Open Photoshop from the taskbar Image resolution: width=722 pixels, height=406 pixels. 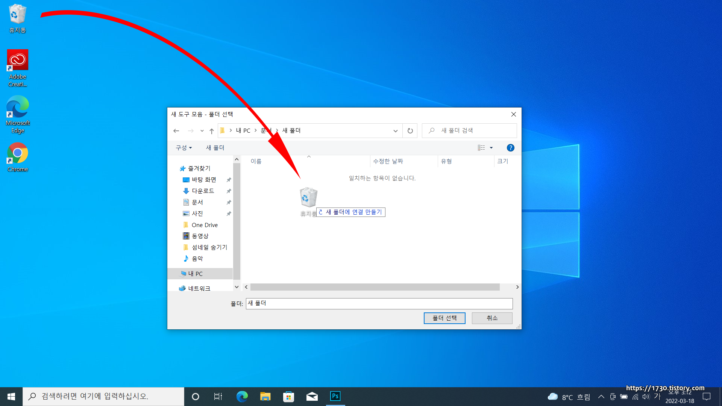pyautogui.click(x=335, y=396)
